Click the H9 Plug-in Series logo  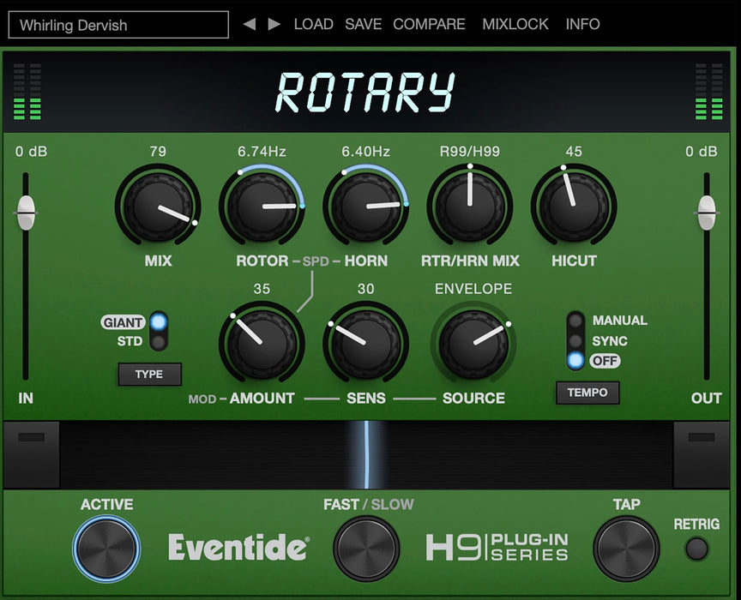point(497,547)
